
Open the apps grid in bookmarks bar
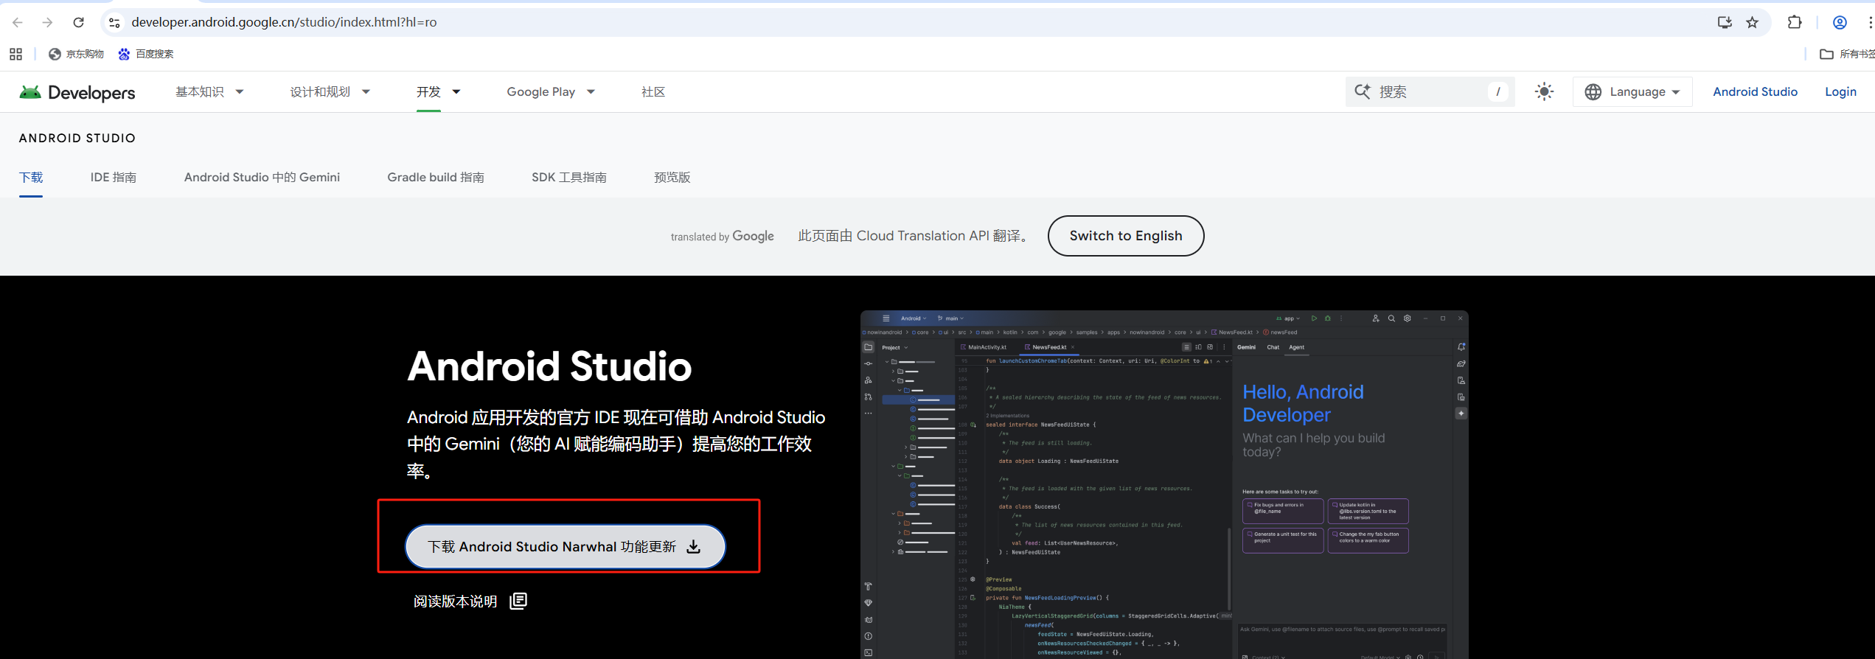[x=15, y=54]
